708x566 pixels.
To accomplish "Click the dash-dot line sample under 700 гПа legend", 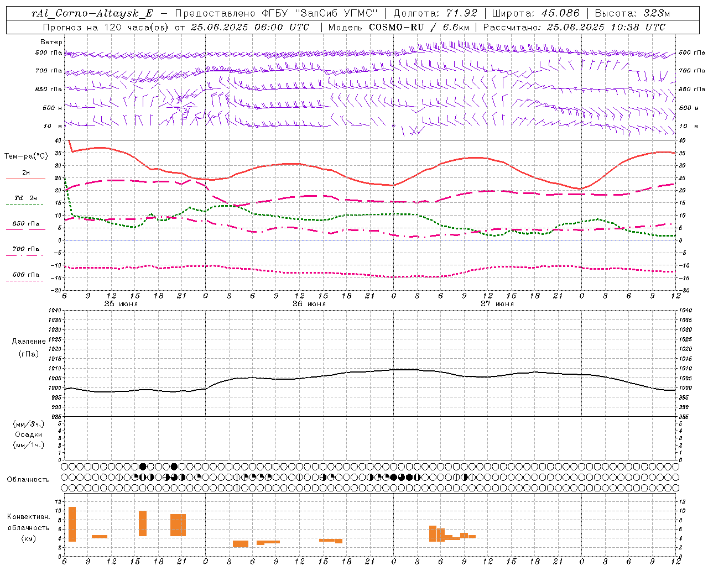I will 24,255.
